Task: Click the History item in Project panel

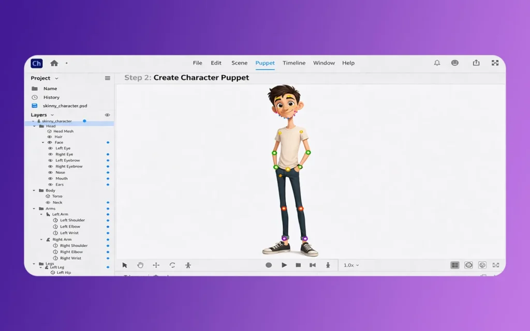Action: (x=51, y=97)
